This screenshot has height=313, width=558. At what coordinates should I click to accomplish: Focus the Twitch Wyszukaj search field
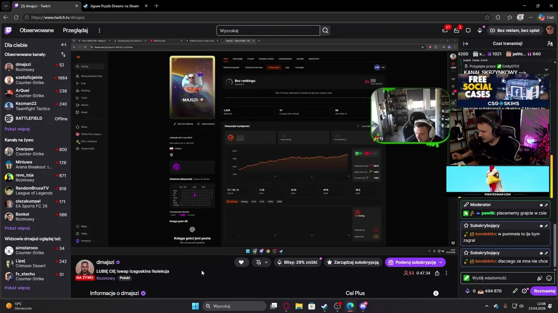tap(268, 30)
